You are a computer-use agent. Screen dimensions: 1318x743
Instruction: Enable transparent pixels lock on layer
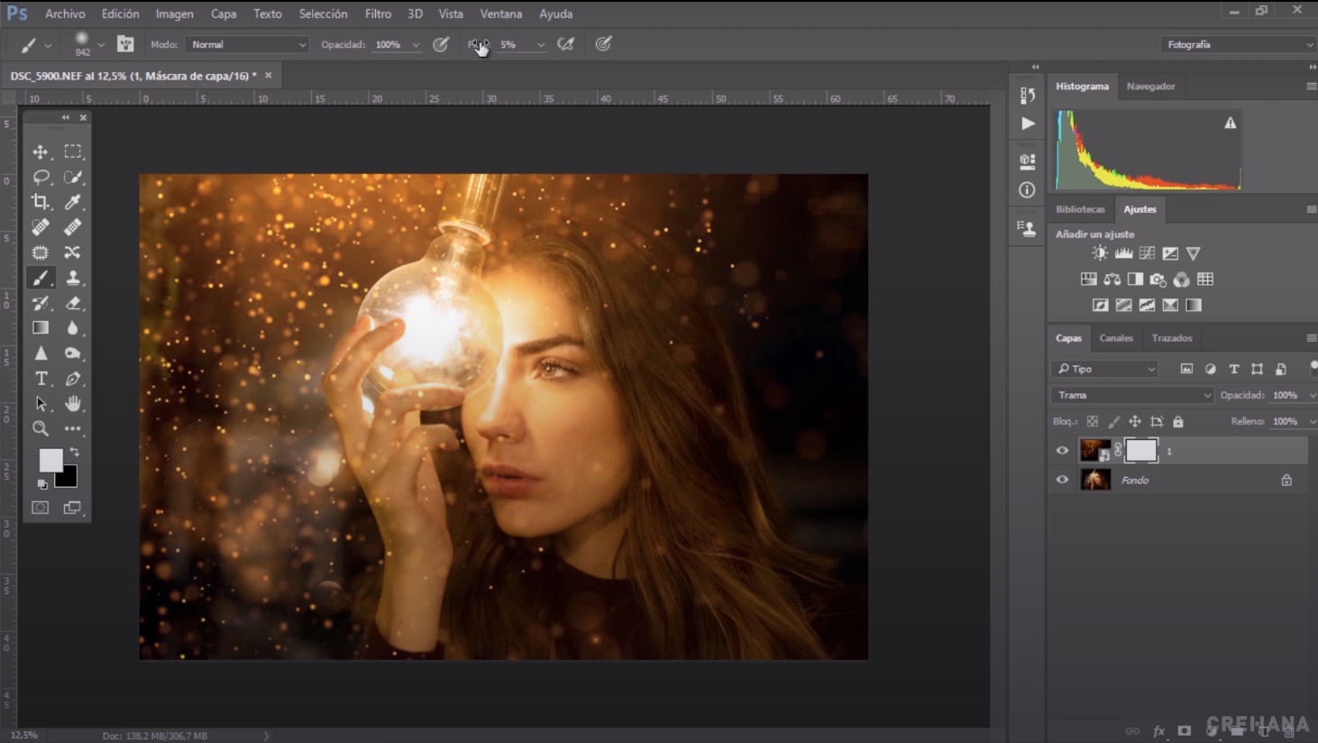[x=1091, y=421]
